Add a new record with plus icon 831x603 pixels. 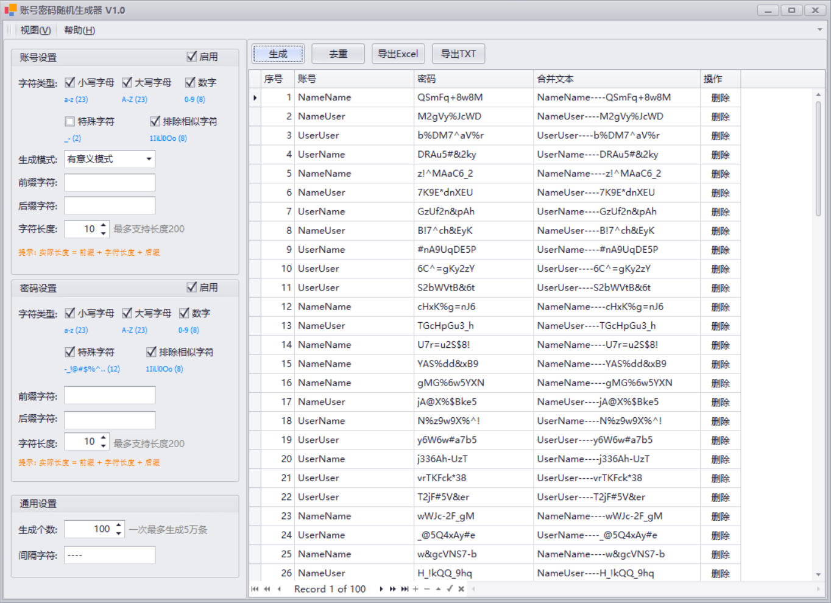(x=415, y=589)
